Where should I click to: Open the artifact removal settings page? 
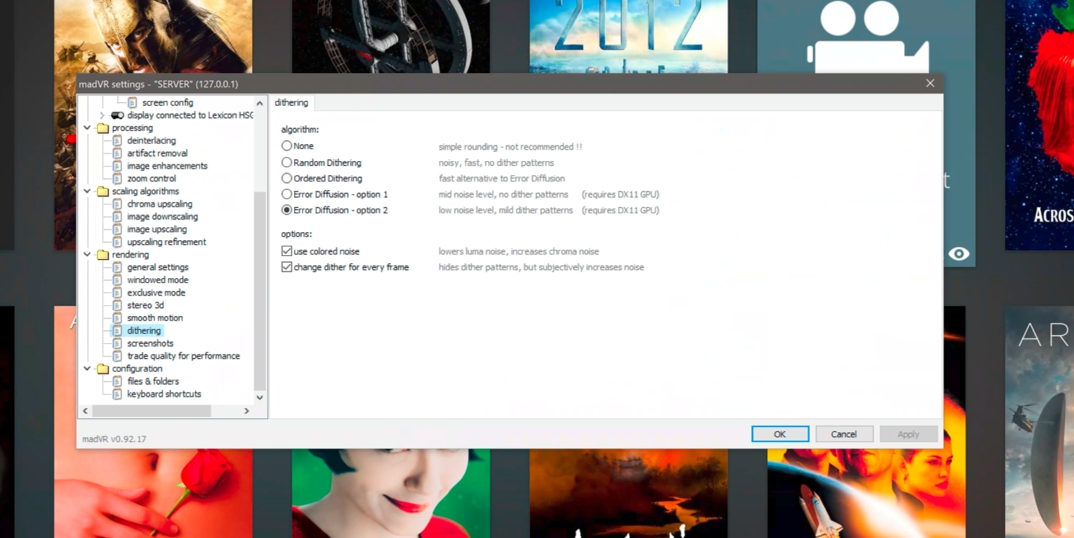click(x=157, y=153)
